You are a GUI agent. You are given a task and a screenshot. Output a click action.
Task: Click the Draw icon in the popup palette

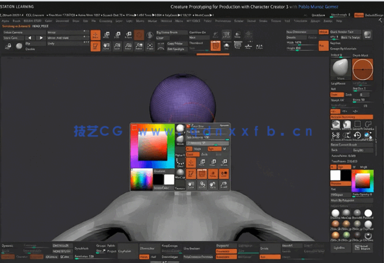[191, 163]
